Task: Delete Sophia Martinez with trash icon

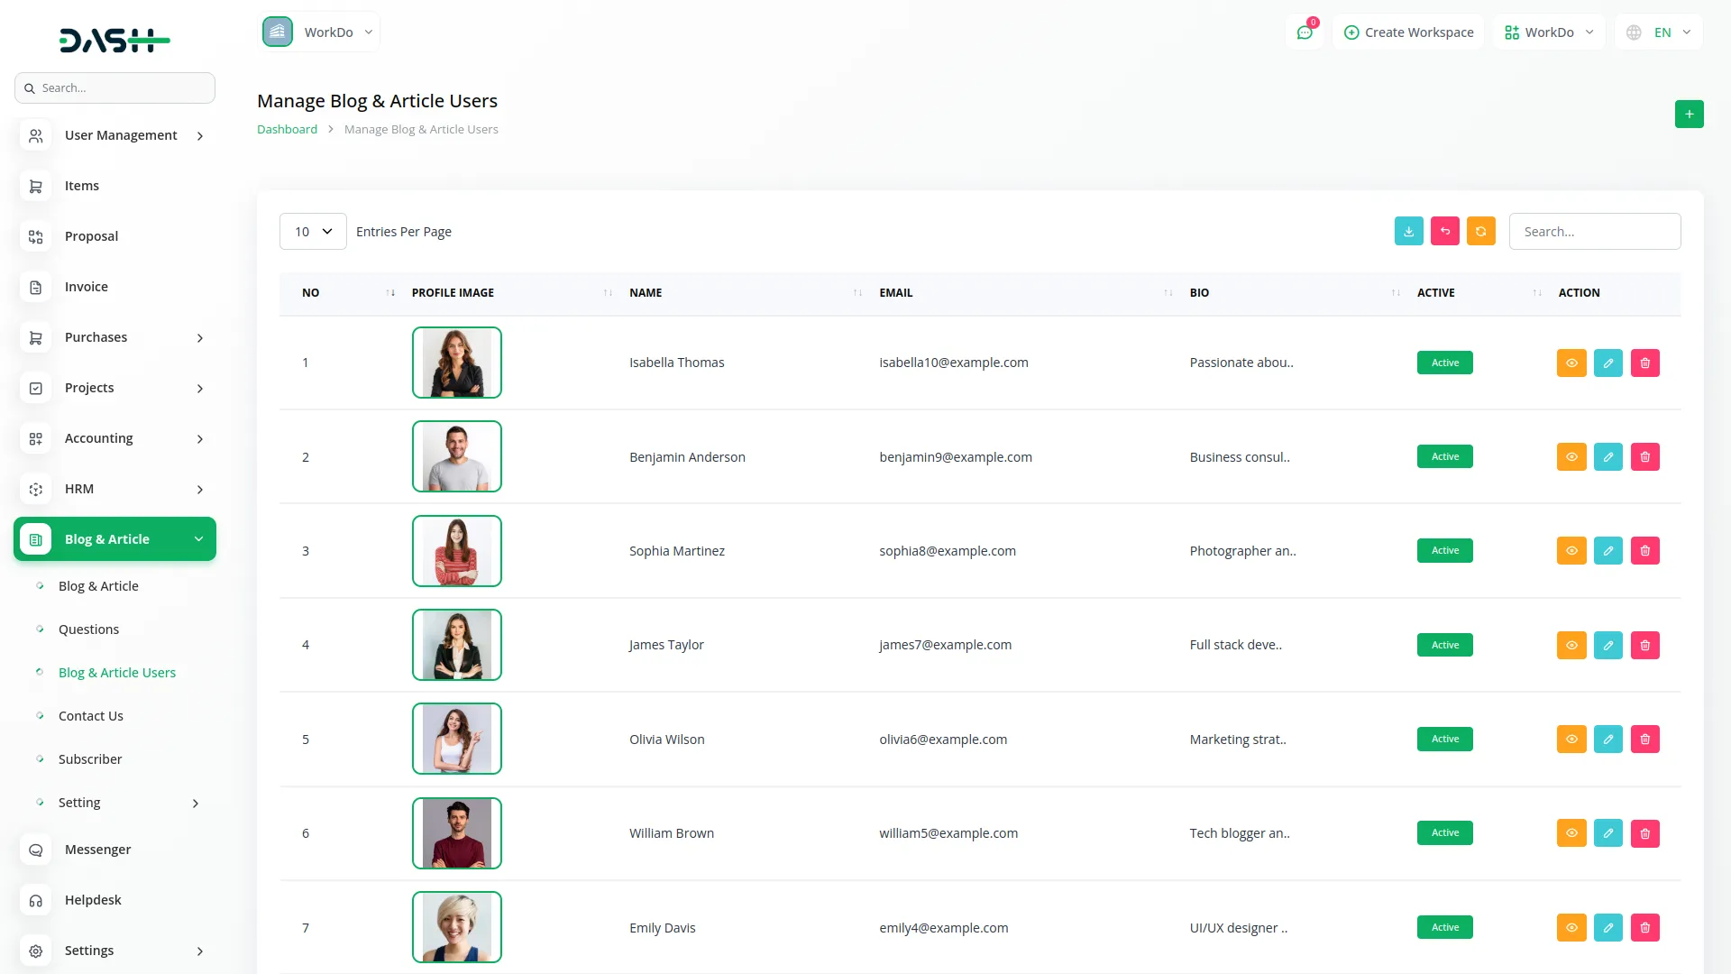Action: (1644, 551)
